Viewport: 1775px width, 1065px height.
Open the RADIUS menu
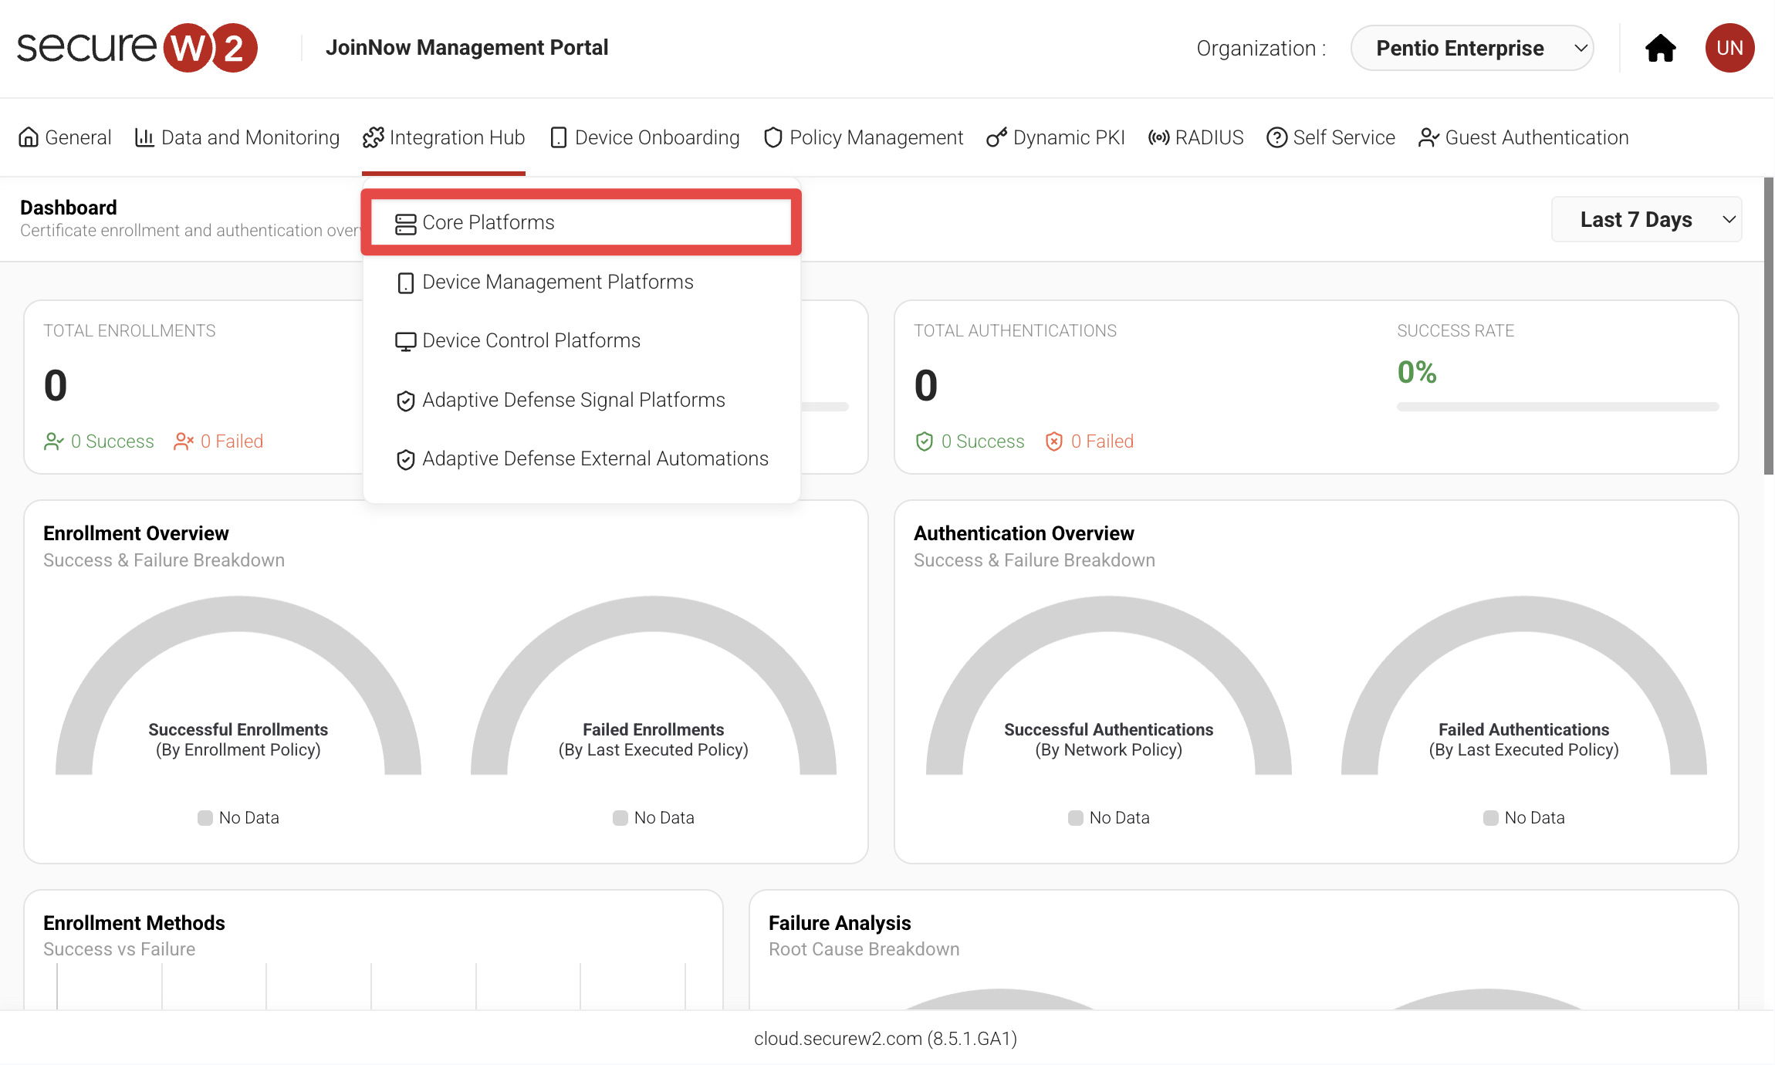(1196, 137)
